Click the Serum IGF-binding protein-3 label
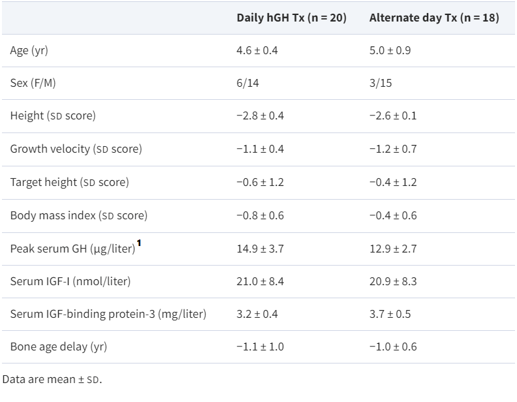 [x=108, y=314]
